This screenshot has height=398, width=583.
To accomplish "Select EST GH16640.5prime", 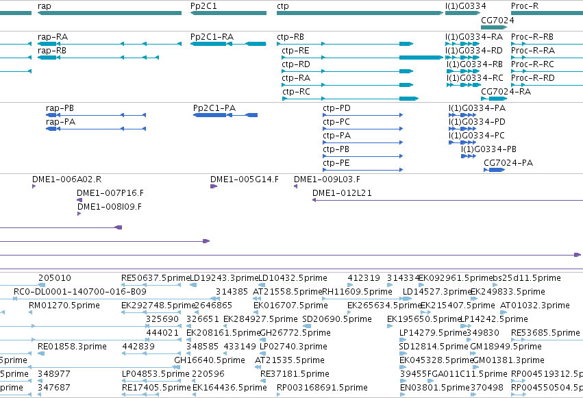I will [x=210, y=360].
